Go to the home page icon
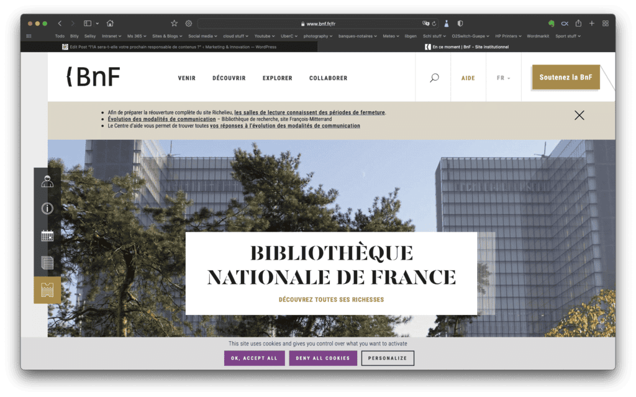Image resolution: width=636 pixels, height=397 pixels. coord(110,23)
